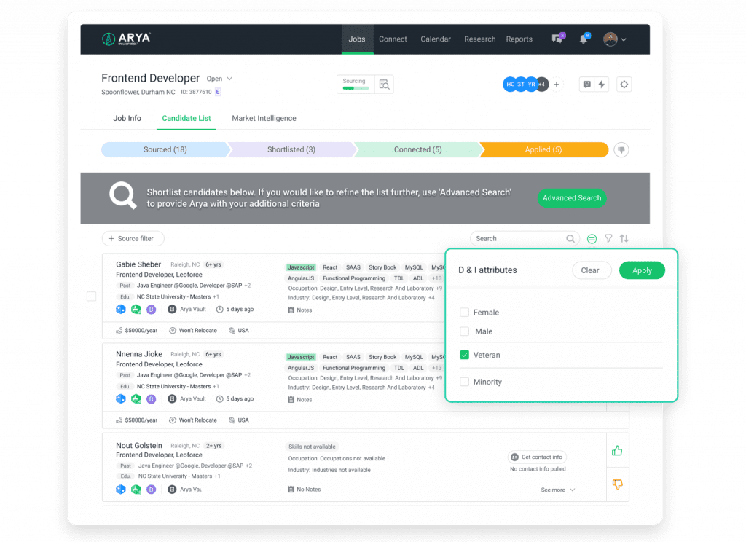Image resolution: width=746 pixels, height=542 pixels.
Task: Open the +4 more team members bubble
Action: point(542,85)
